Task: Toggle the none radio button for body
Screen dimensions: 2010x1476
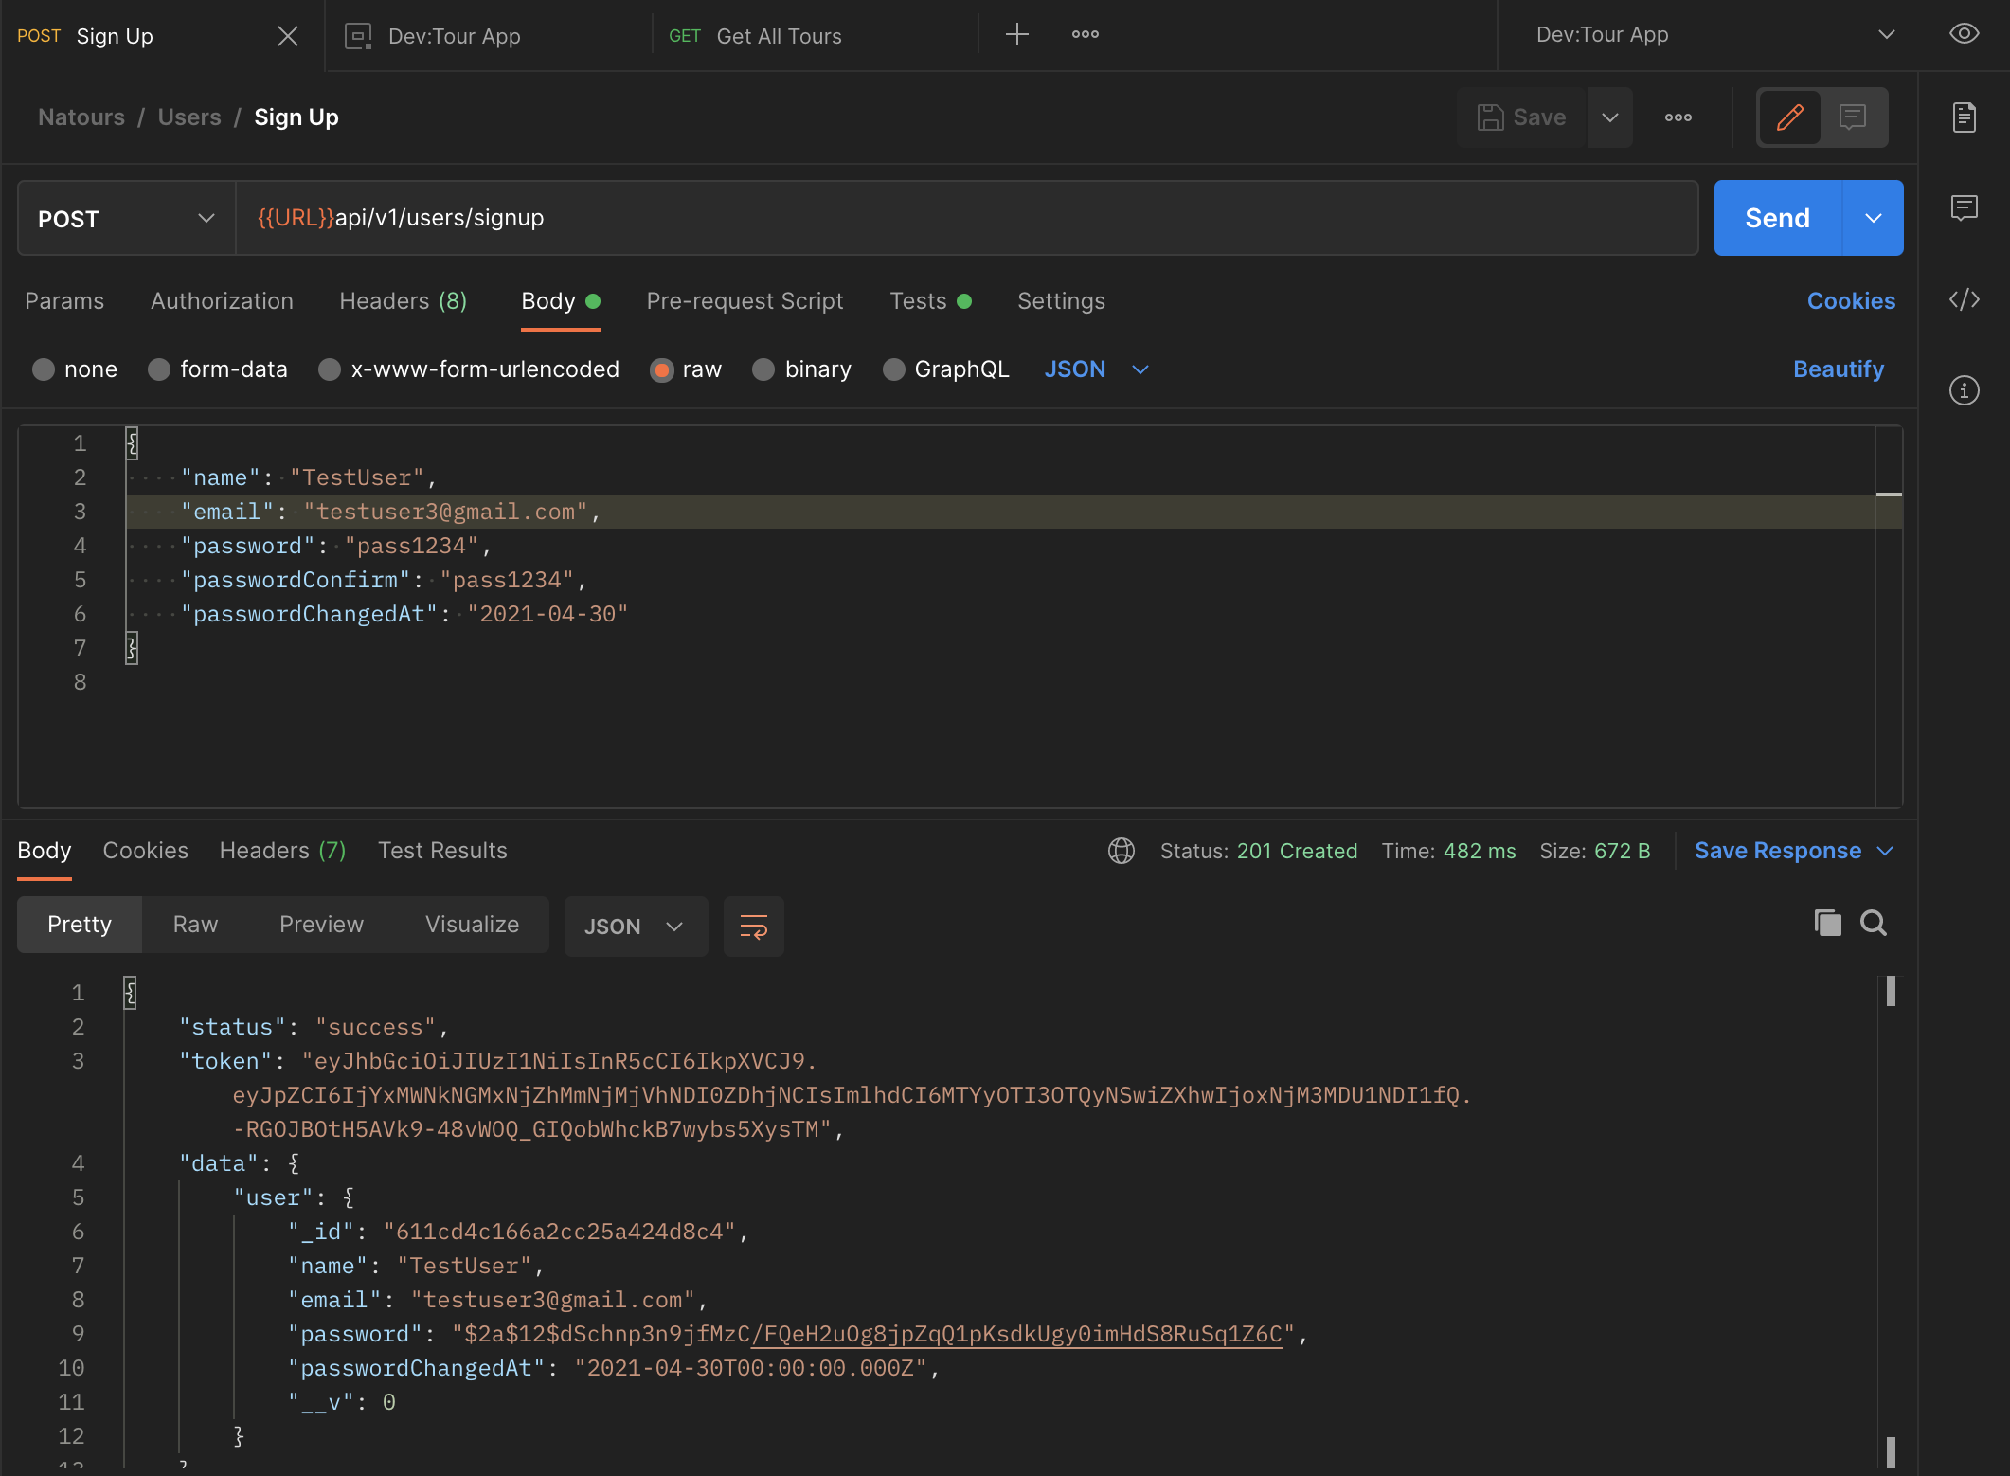Action: (x=42, y=369)
